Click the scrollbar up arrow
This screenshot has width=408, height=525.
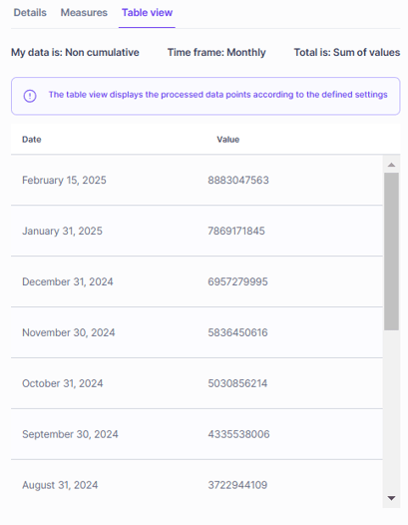coord(391,165)
